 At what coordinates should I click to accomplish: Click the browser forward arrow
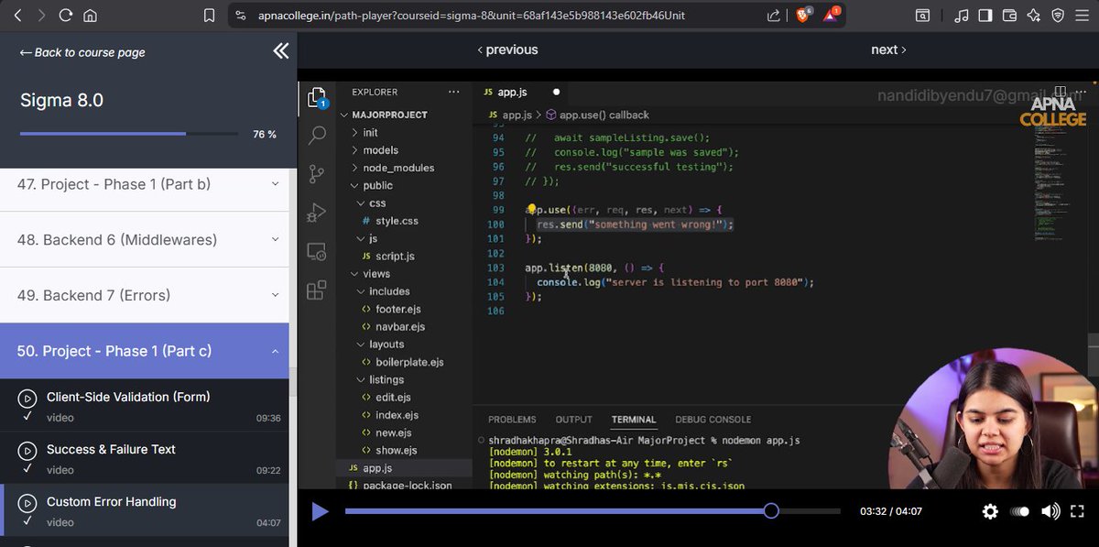(41, 16)
